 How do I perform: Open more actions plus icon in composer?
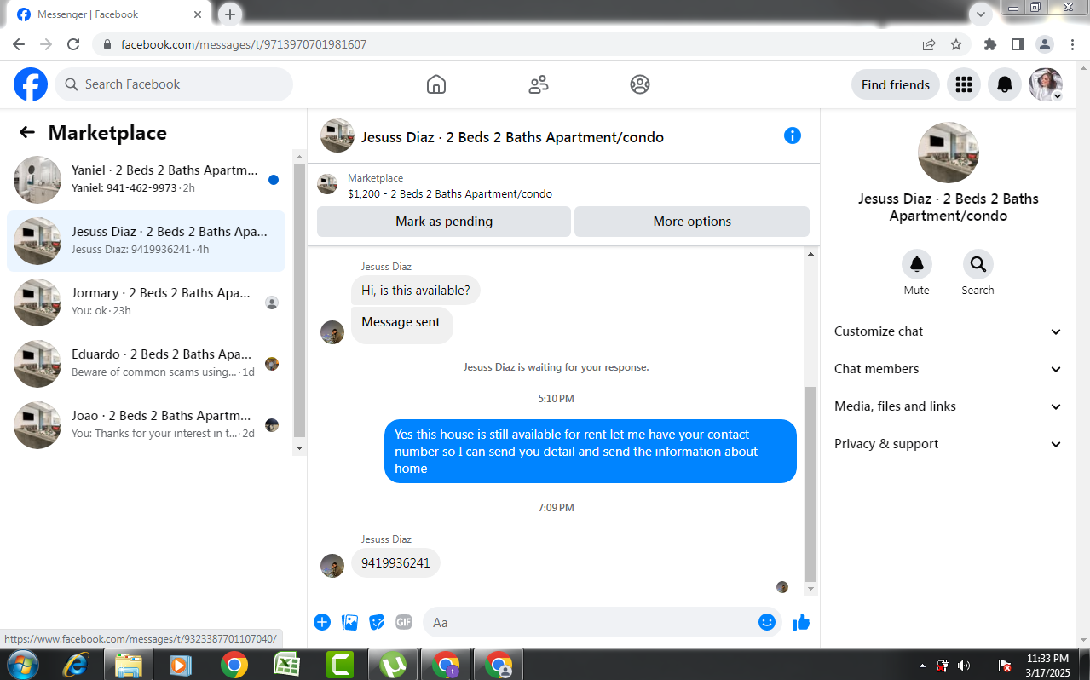[322, 622]
